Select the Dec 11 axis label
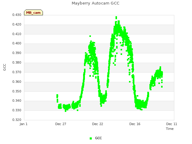The image size is (192, 144). point(172,124)
